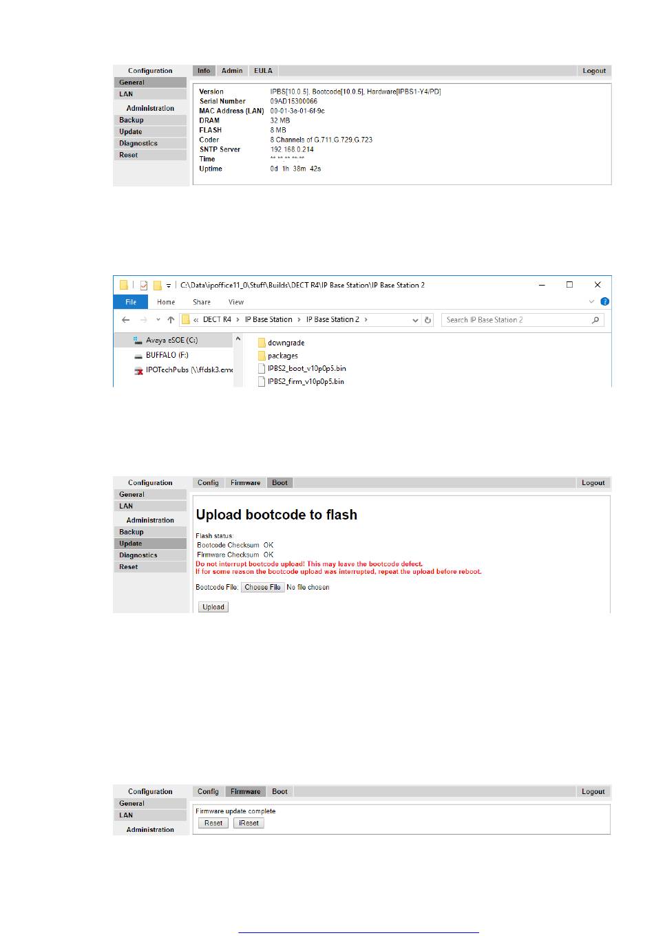Viewport: 654px width, 942px height.
Task: Open recent locations dropdown arrow
Action: click(x=158, y=320)
